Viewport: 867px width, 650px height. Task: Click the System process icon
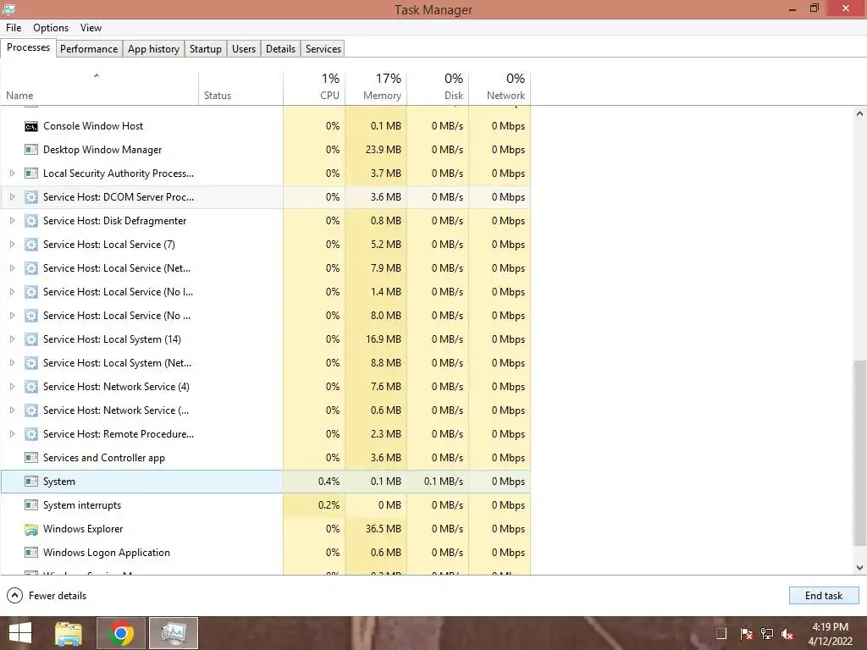point(31,482)
